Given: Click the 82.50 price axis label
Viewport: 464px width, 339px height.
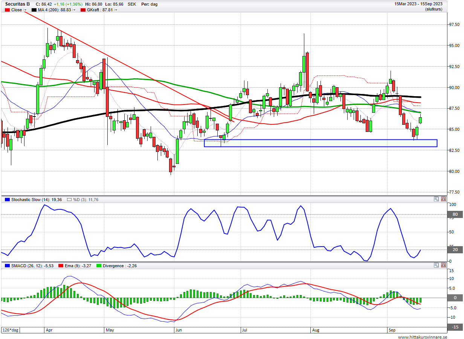Looking at the screenshot, I should 455,150.
